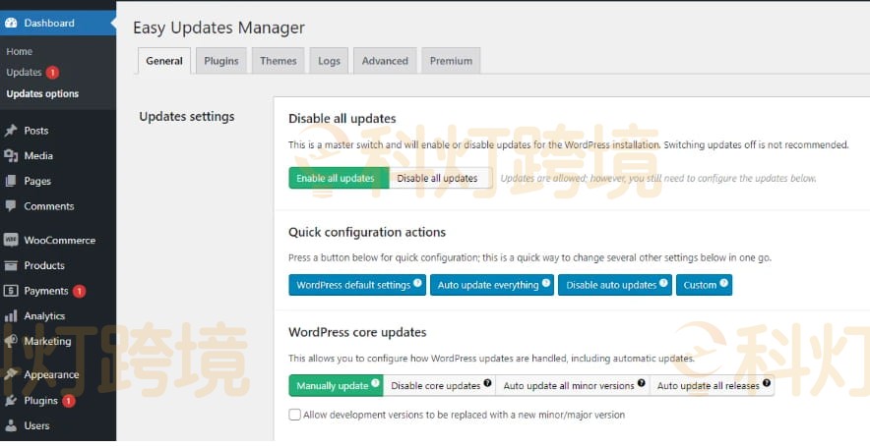This screenshot has width=870, height=447.
Task: Select Auto update all minor versions
Action: [x=573, y=385]
